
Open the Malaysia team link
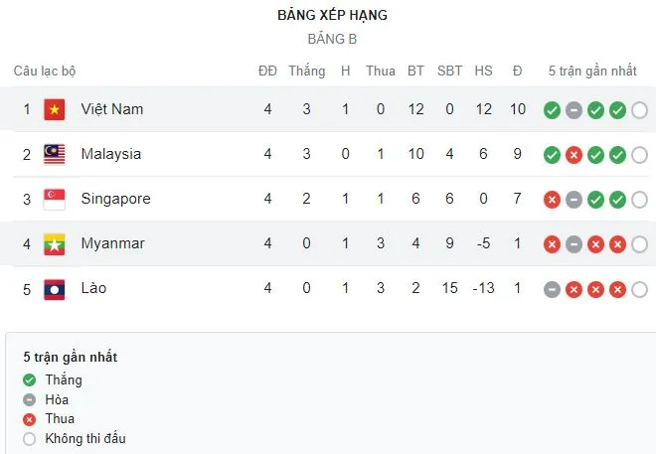(x=111, y=154)
